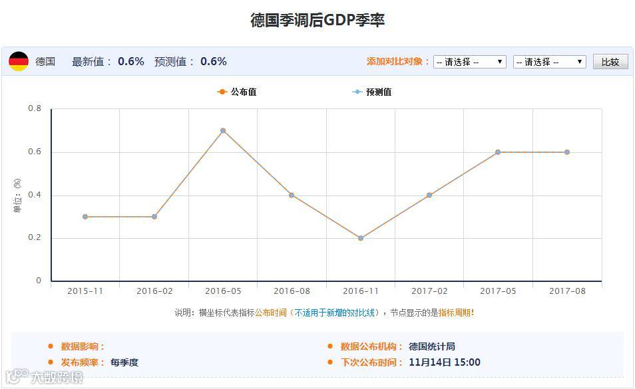Screen dimensions: 635x389
Task: Select the 2016-11 lowest data point at 0.2
Action: point(361,238)
